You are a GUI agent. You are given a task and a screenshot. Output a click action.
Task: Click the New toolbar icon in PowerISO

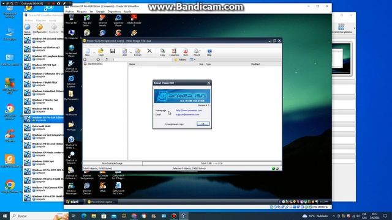pyautogui.click(x=87, y=52)
